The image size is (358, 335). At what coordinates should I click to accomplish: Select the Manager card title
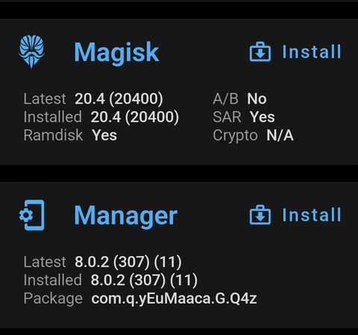click(126, 217)
